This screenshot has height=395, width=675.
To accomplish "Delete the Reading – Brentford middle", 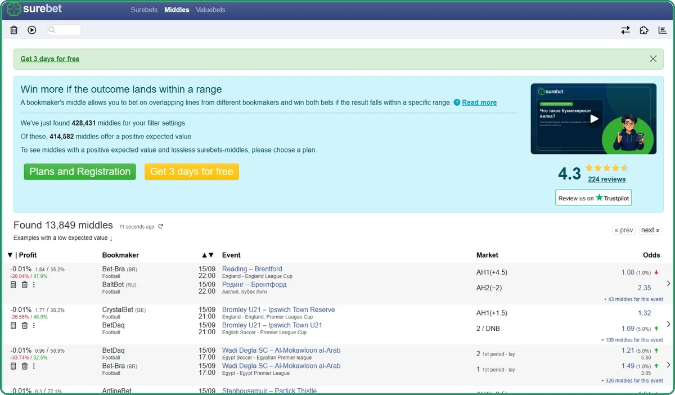I will click(x=25, y=285).
